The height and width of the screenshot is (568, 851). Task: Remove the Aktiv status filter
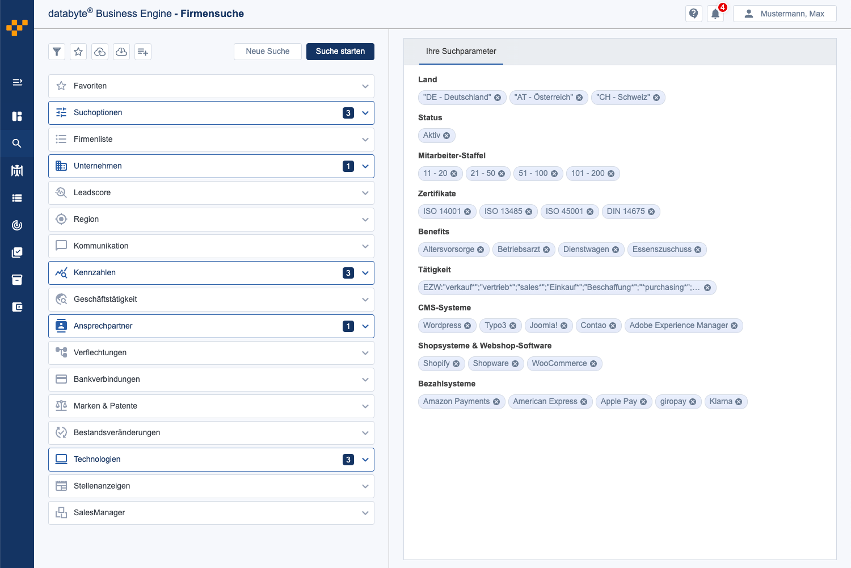tap(446, 136)
